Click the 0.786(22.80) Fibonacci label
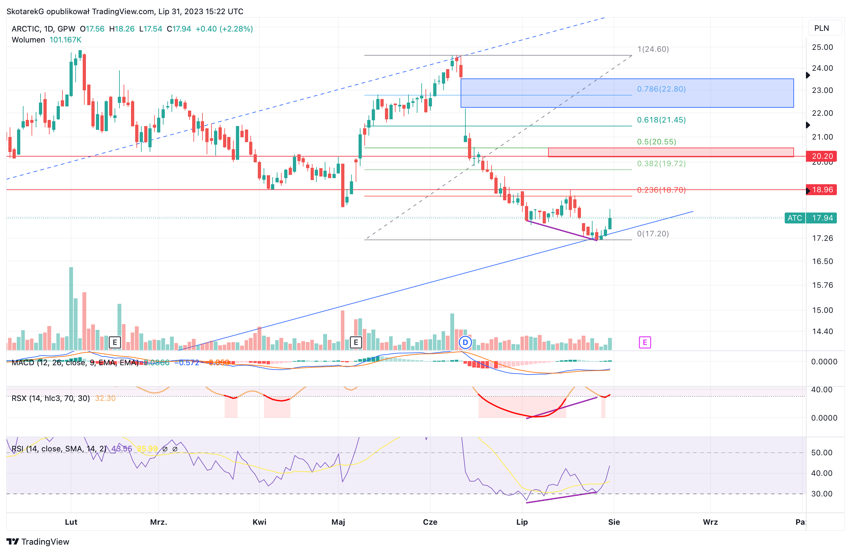Viewport: 851px width, 553px height. tap(661, 89)
